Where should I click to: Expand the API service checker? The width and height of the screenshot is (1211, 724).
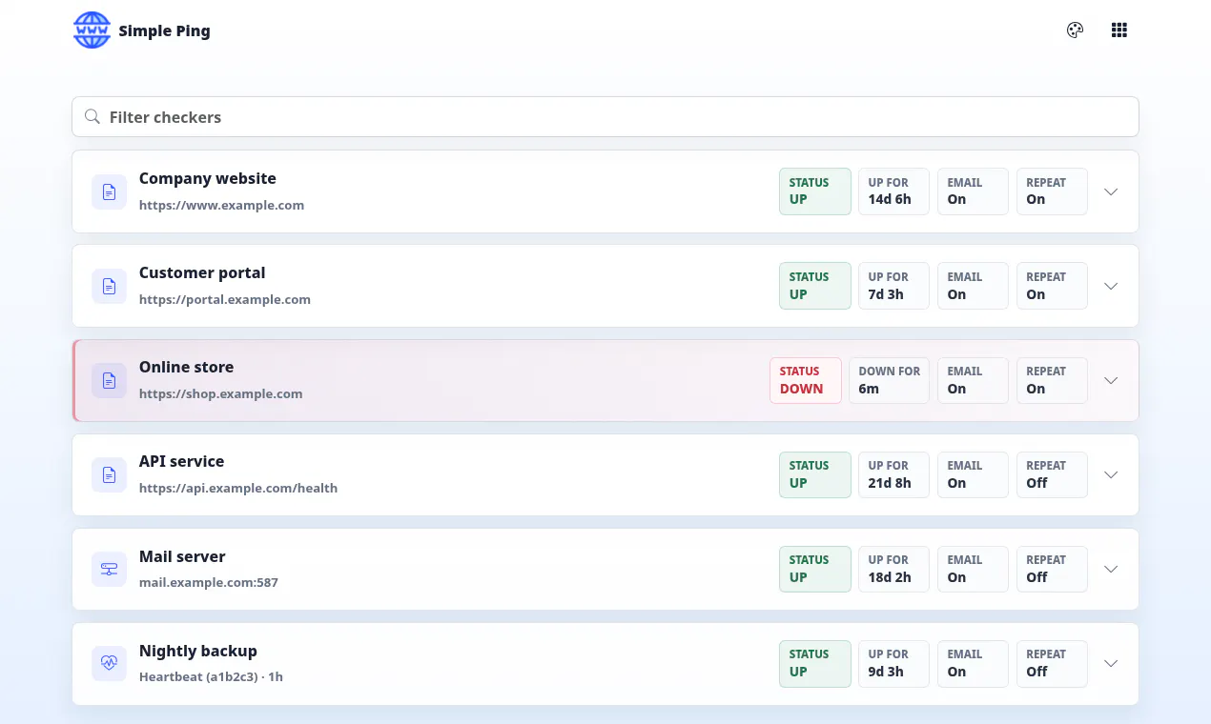click(1111, 474)
